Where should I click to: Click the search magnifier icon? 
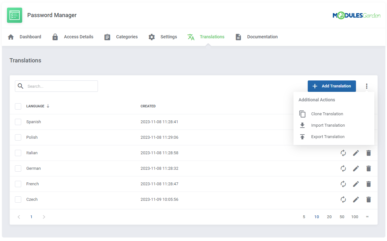click(x=21, y=86)
